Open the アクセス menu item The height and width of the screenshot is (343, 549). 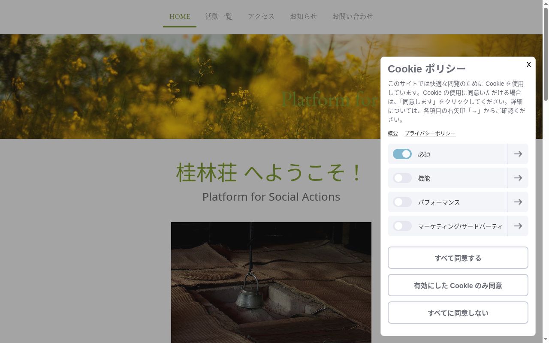point(261,17)
